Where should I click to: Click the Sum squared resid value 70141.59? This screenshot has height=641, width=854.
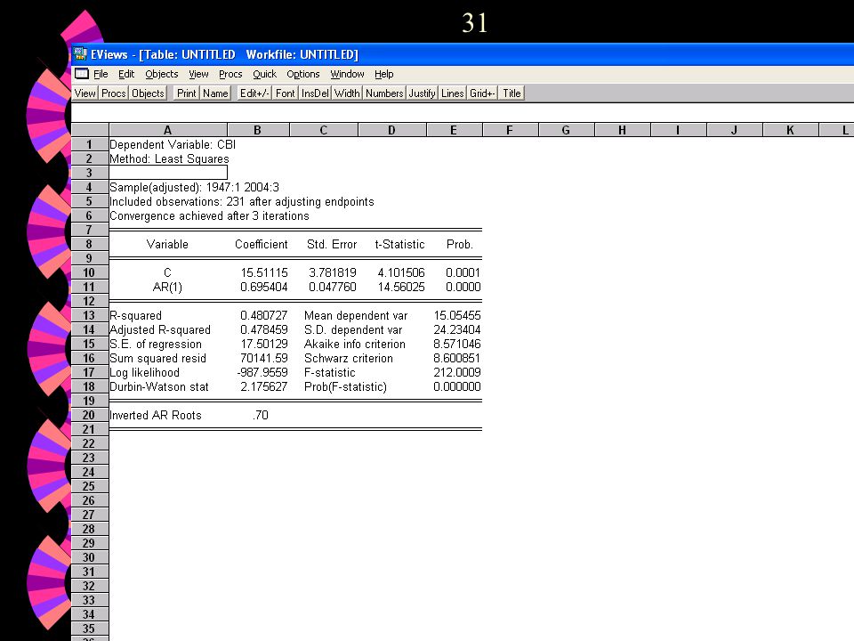(x=263, y=358)
